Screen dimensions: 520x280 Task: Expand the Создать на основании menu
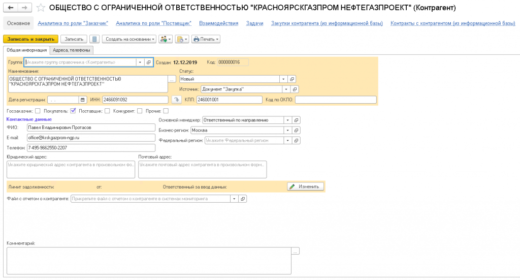[x=129, y=39]
